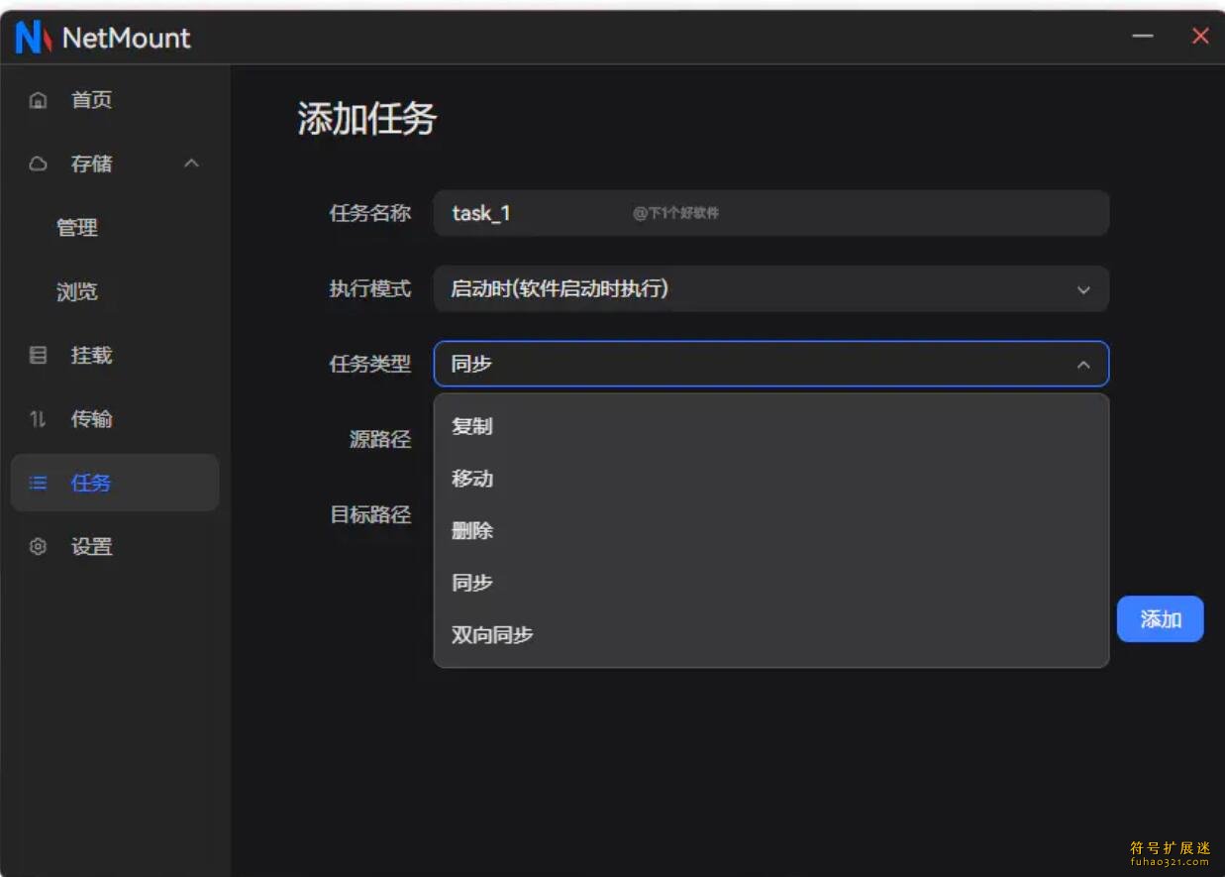Collapse the 存储 section chevron
The image size is (1225, 877).
click(192, 164)
